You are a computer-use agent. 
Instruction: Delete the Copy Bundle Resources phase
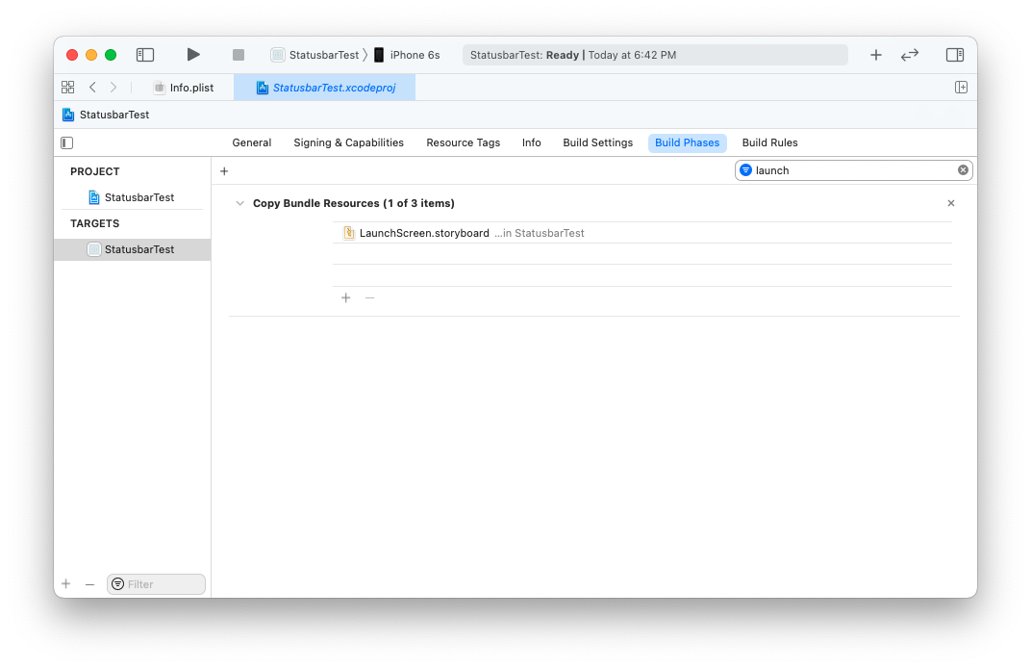click(x=951, y=203)
